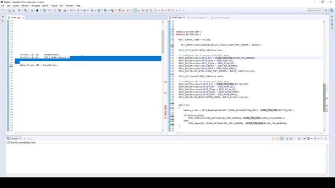The image size is (335, 188).
Task: Toggle the highlighted editor toolbar toggle button
Action: pos(135,10)
